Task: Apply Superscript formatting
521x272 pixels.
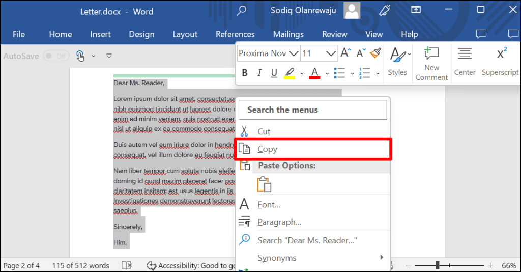Action: (x=500, y=62)
